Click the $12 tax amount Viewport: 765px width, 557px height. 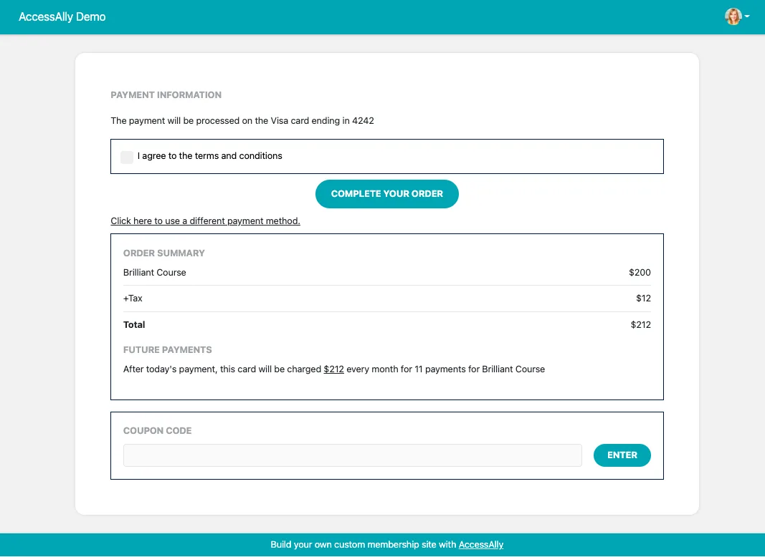pyautogui.click(x=643, y=299)
